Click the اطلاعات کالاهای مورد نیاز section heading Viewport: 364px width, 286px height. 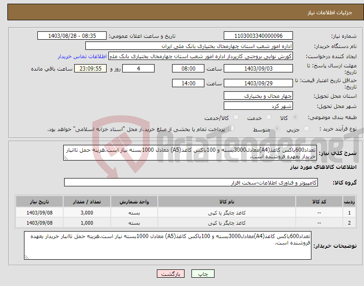click(x=323, y=167)
